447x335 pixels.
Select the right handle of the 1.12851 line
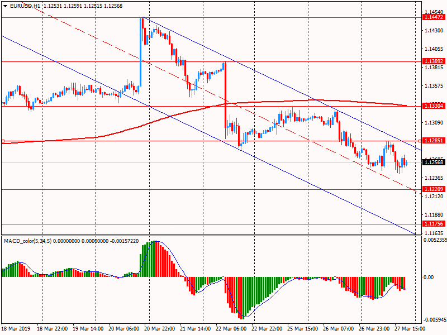(420, 141)
